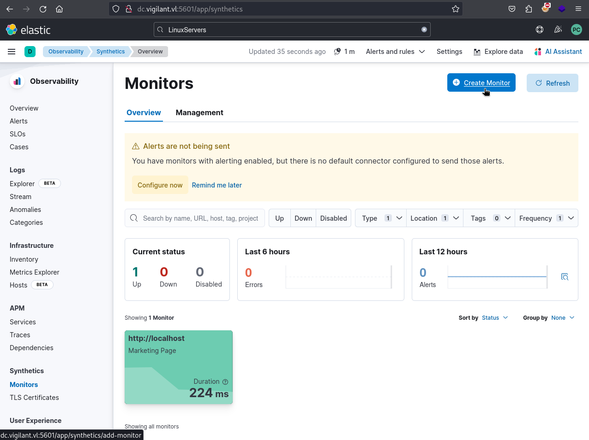Open the hamburger navigation menu

12,52
